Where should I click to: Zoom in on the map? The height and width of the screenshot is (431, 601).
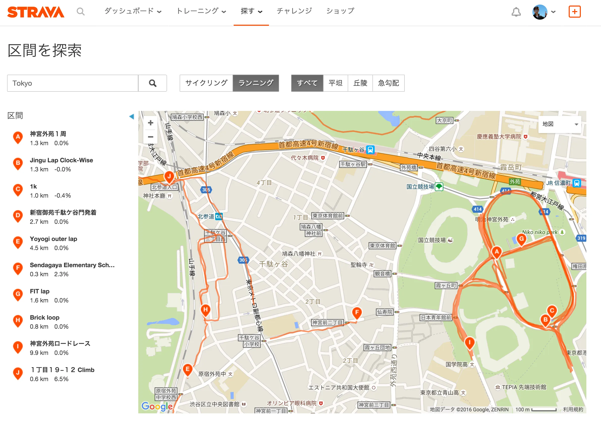coord(151,122)
